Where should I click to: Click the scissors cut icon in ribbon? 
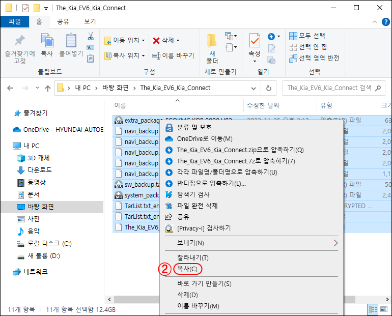click(x=91, y=36)
